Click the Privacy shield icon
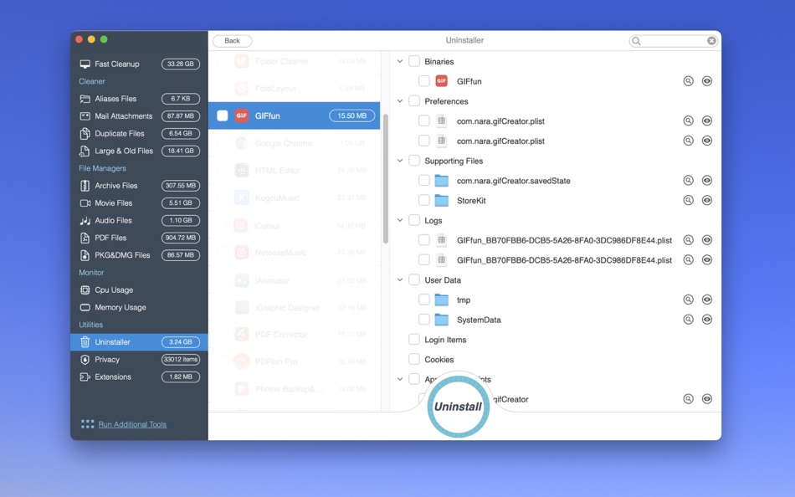 pos(85,360)
